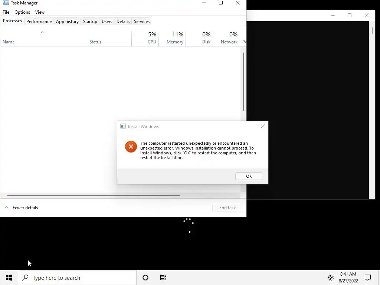Click Task Manager vertical scrollbar
380x285 pixels.
[x=243, y=82]
